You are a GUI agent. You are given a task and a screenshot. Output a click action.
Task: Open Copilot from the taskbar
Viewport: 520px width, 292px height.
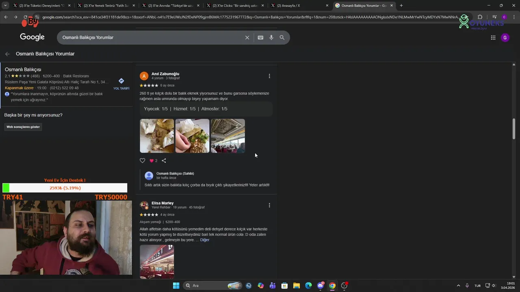[x=260, y=286]
